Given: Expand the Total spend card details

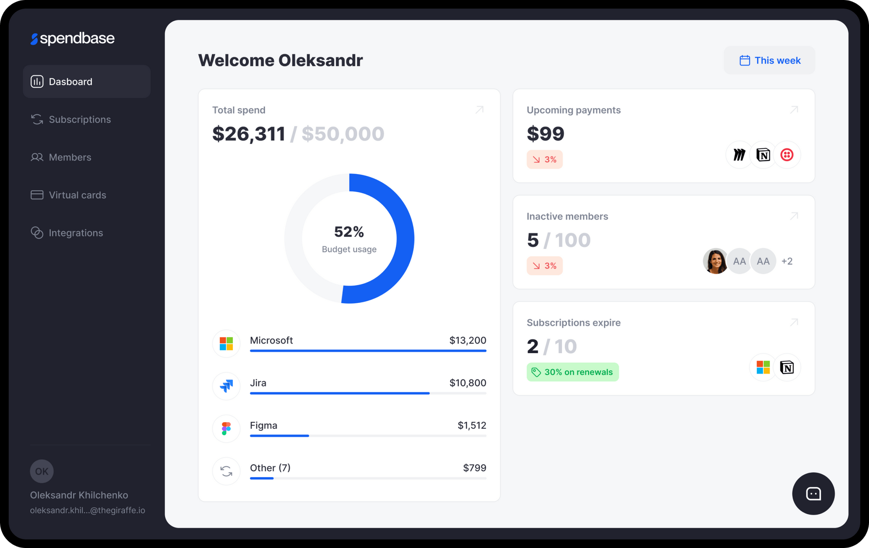Looking at the screenshot, I should (x=479, y=110).
